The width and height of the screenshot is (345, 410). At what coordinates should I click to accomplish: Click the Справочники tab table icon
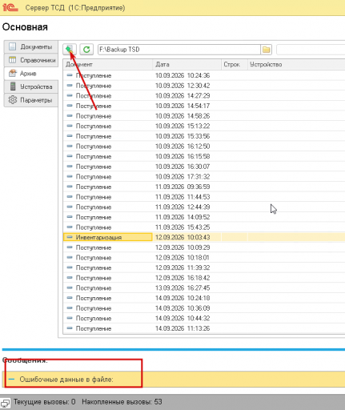tap(13, 60)
